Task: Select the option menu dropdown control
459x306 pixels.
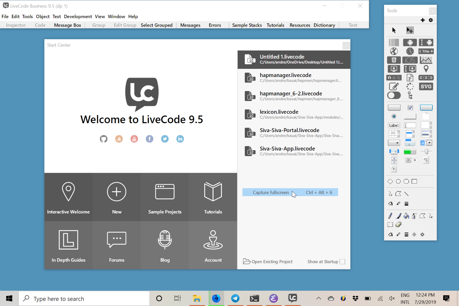Action: 394,143
